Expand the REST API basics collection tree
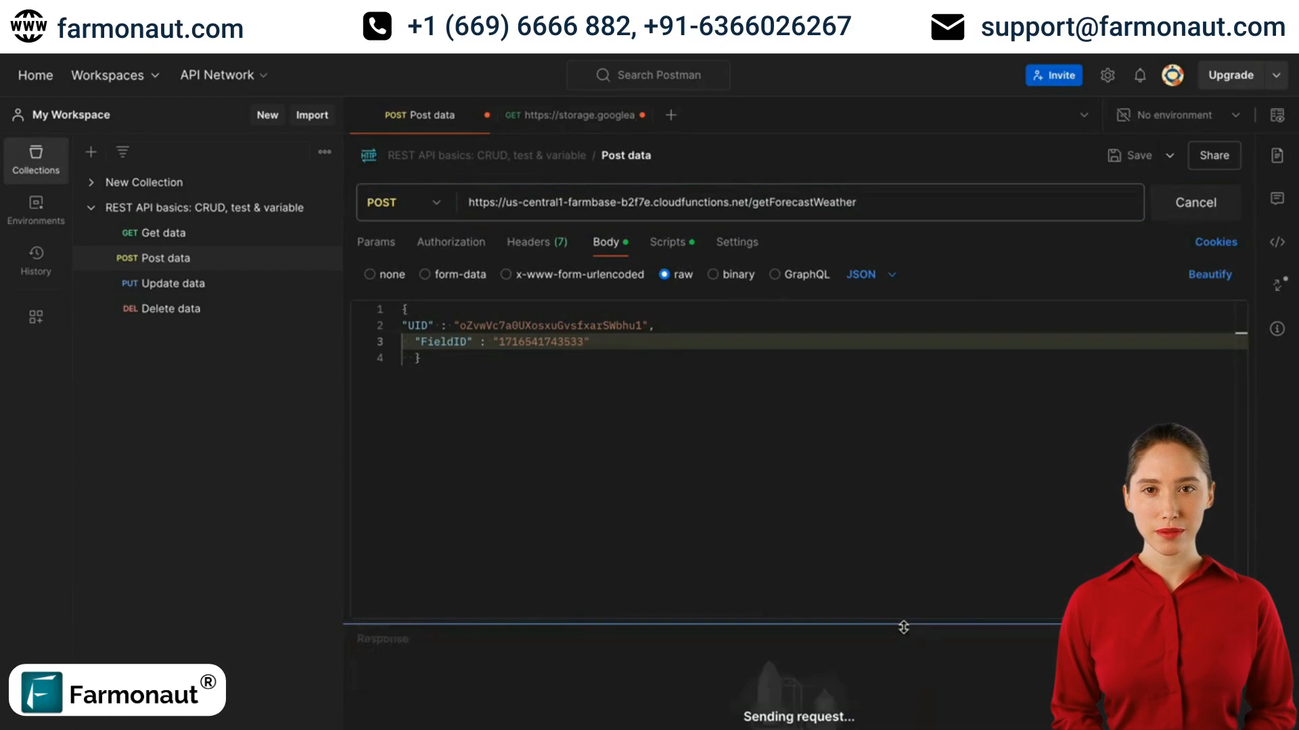 (92, 207)
